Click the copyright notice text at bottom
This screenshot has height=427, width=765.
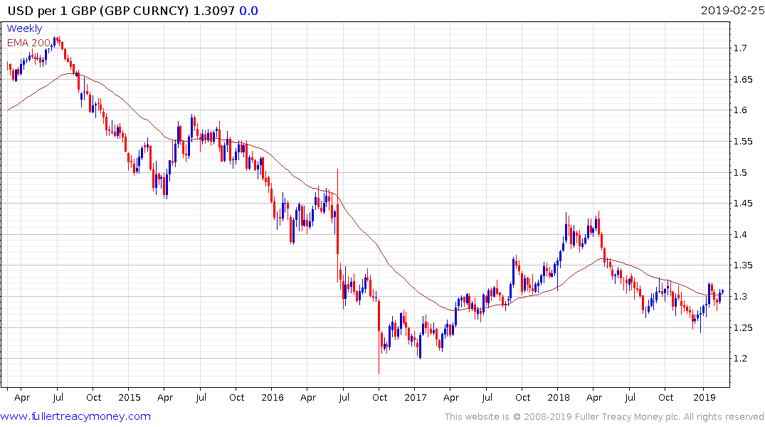coord(604,417)
